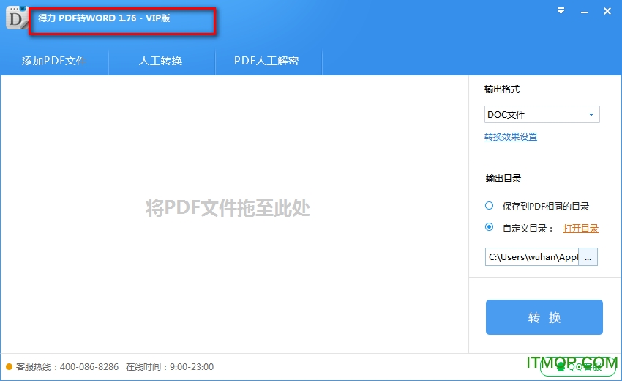
Task: Click the 得力 PDF转WORD 1.76 title text
Action: (x=104, y=18)
